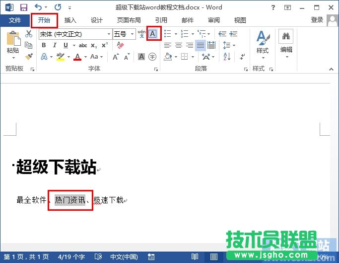The image size is (339, 263).
Task: Open the 页面布局 ribbon tab
Action: point(129,20)
